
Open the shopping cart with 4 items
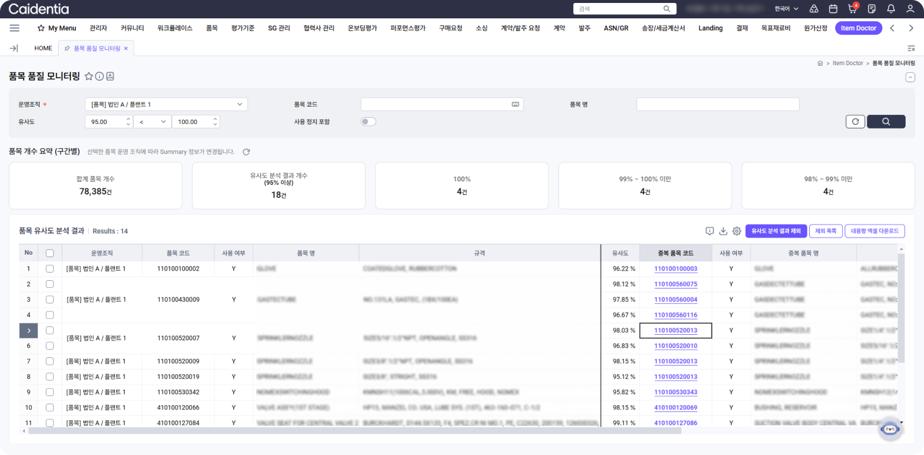coord(852,9)
